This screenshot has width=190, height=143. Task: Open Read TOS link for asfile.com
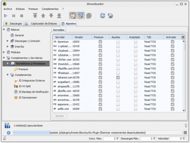[x=150, y=109]
